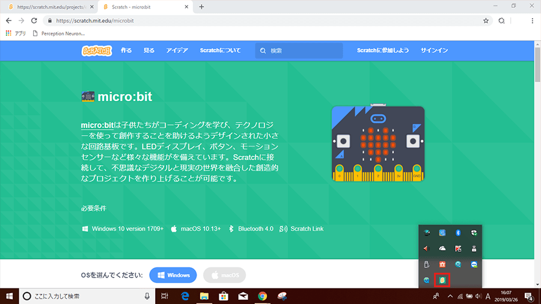Open アイデア (Ideas) in Scratch navbar
This screenshot has width=541, height=304.
(177, 50)
